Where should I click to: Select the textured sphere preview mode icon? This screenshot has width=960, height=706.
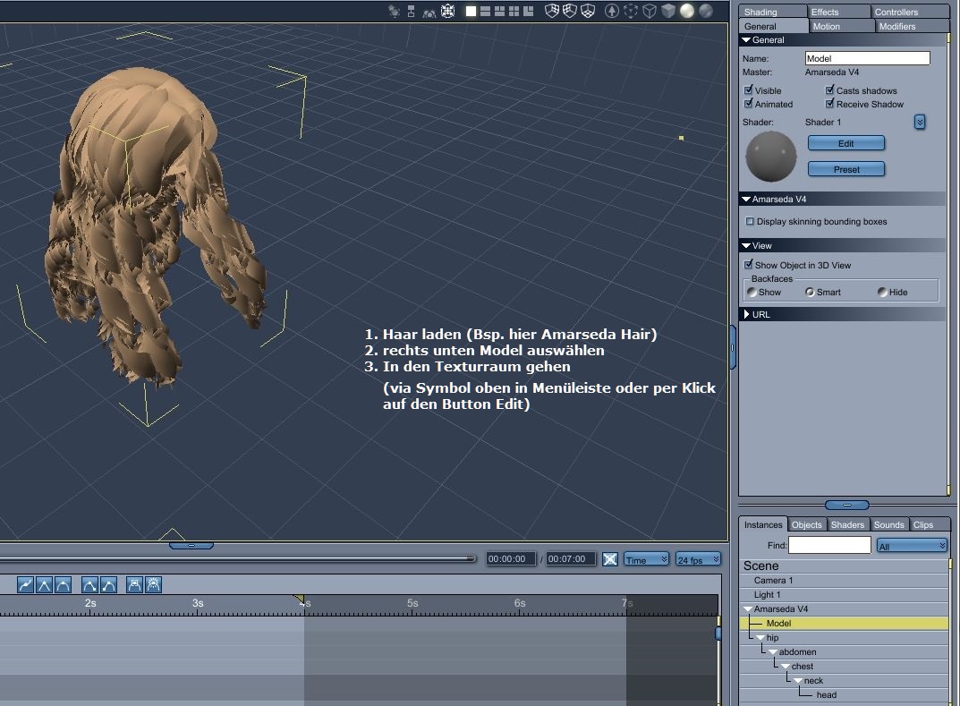[706, 11]
